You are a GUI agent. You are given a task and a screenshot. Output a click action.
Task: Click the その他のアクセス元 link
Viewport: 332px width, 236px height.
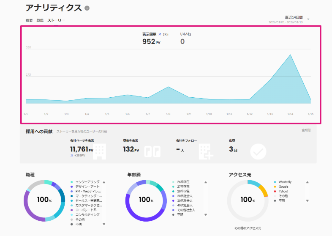[x=248, y=228]
